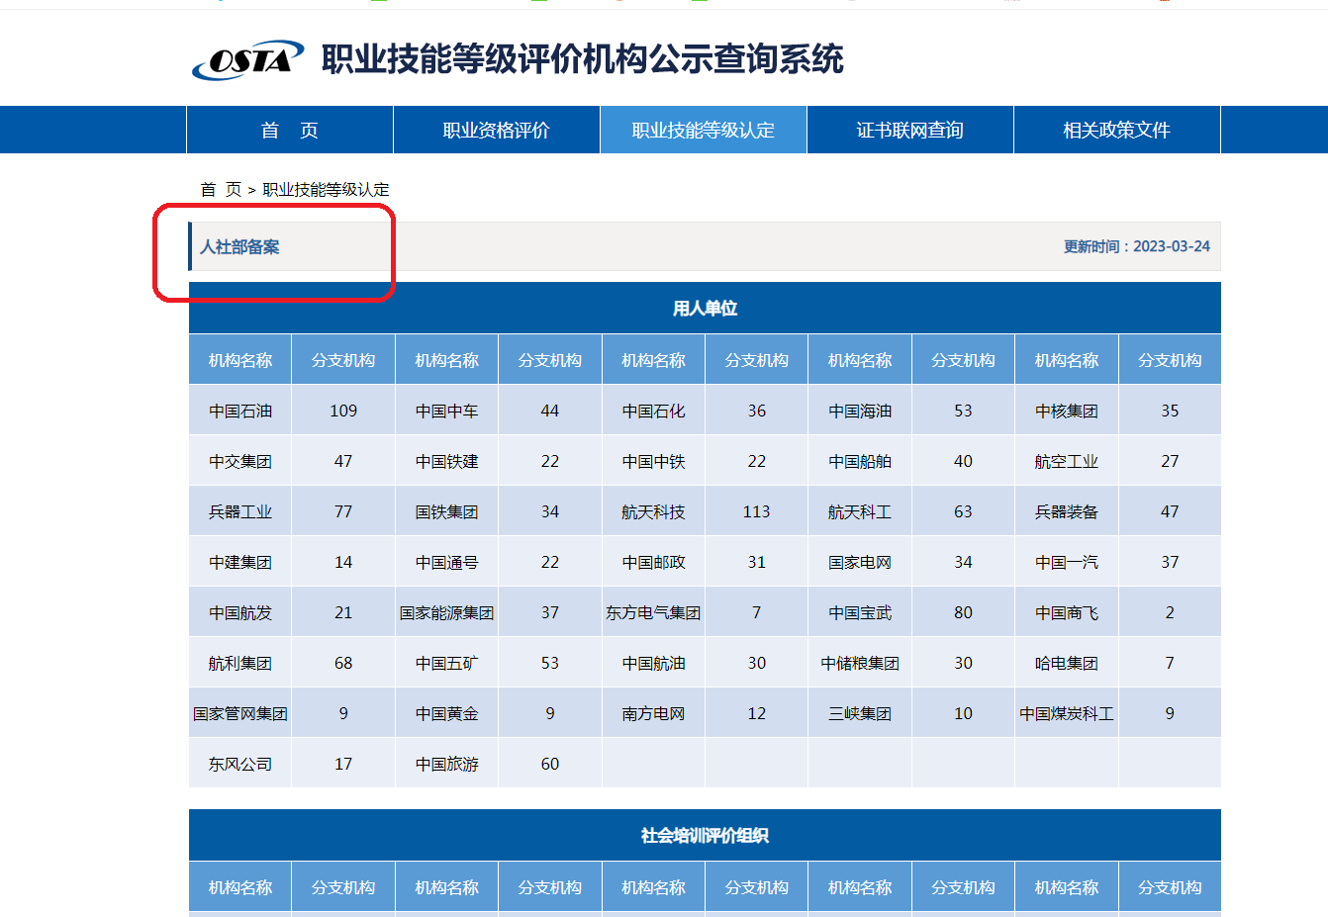Open the 南方电网 institution entry
Viewport: 1328px width, 917px height.
point(654,713)
